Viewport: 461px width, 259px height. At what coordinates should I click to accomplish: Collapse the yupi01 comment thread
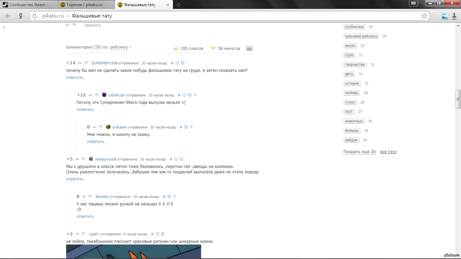[157, 234]
